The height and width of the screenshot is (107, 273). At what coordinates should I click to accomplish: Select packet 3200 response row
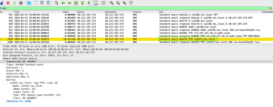pyautogui.click(x=137, y=42)
